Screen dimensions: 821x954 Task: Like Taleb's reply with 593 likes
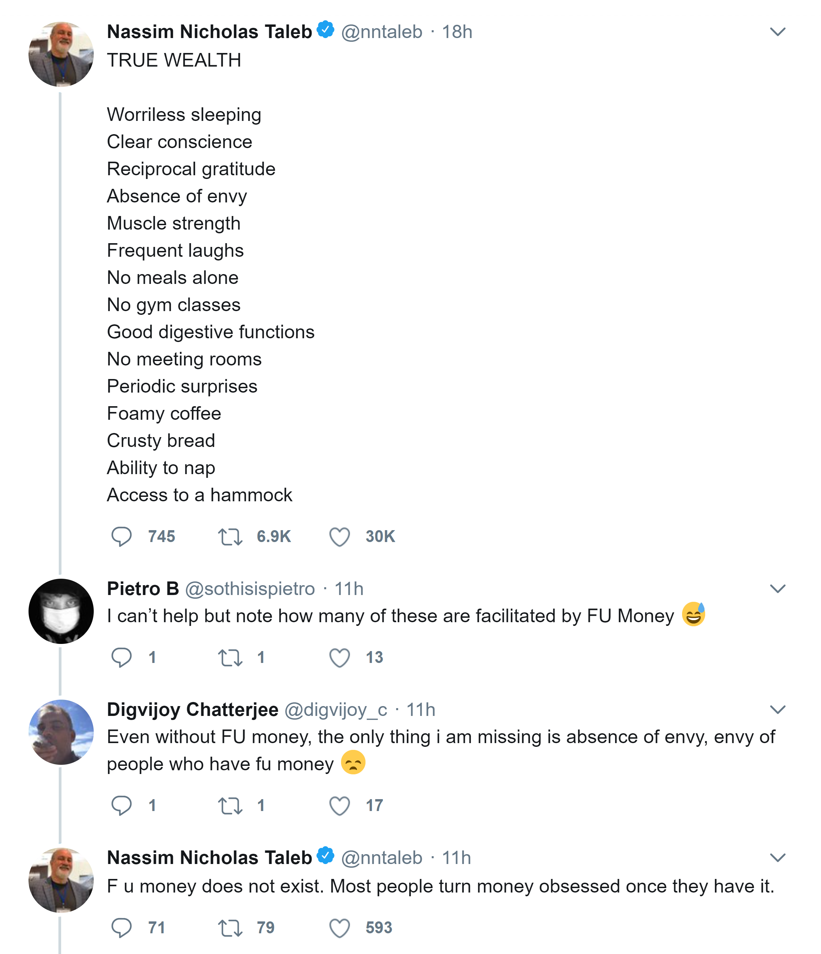coord(339,927)
